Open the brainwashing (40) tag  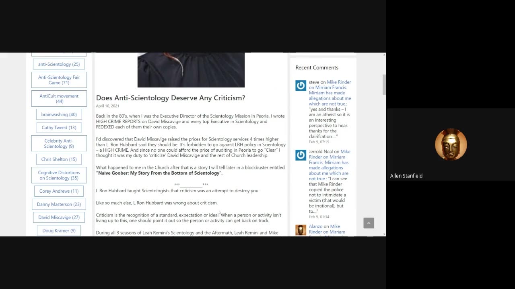click(x=59, y=114)
